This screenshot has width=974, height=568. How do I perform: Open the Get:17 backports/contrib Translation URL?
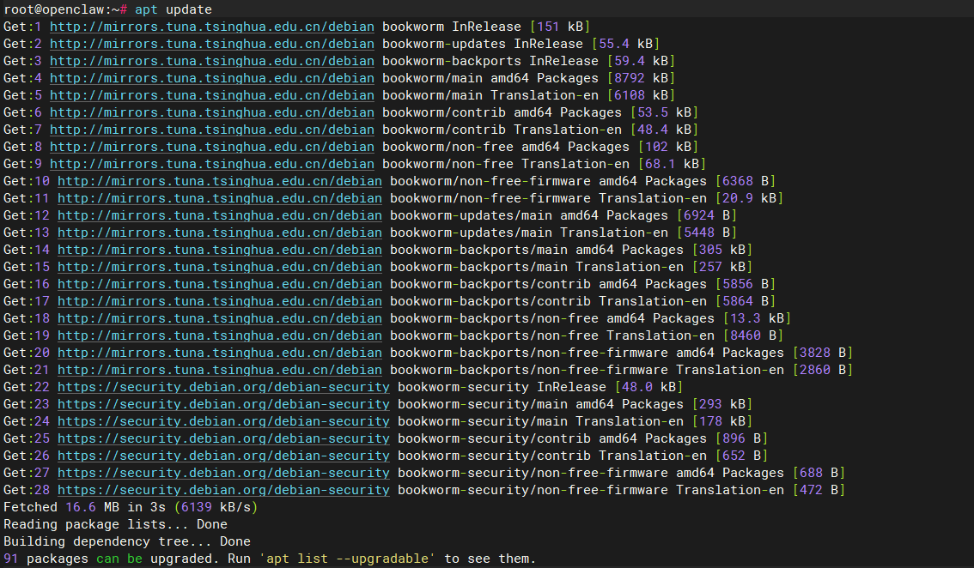(x=220, y=301)
